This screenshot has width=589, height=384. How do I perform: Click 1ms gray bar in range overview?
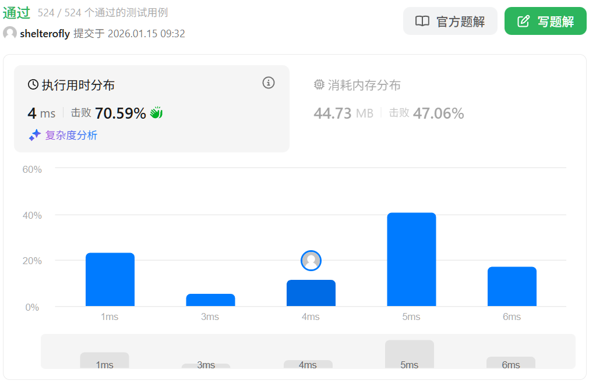tap(104, 360)
